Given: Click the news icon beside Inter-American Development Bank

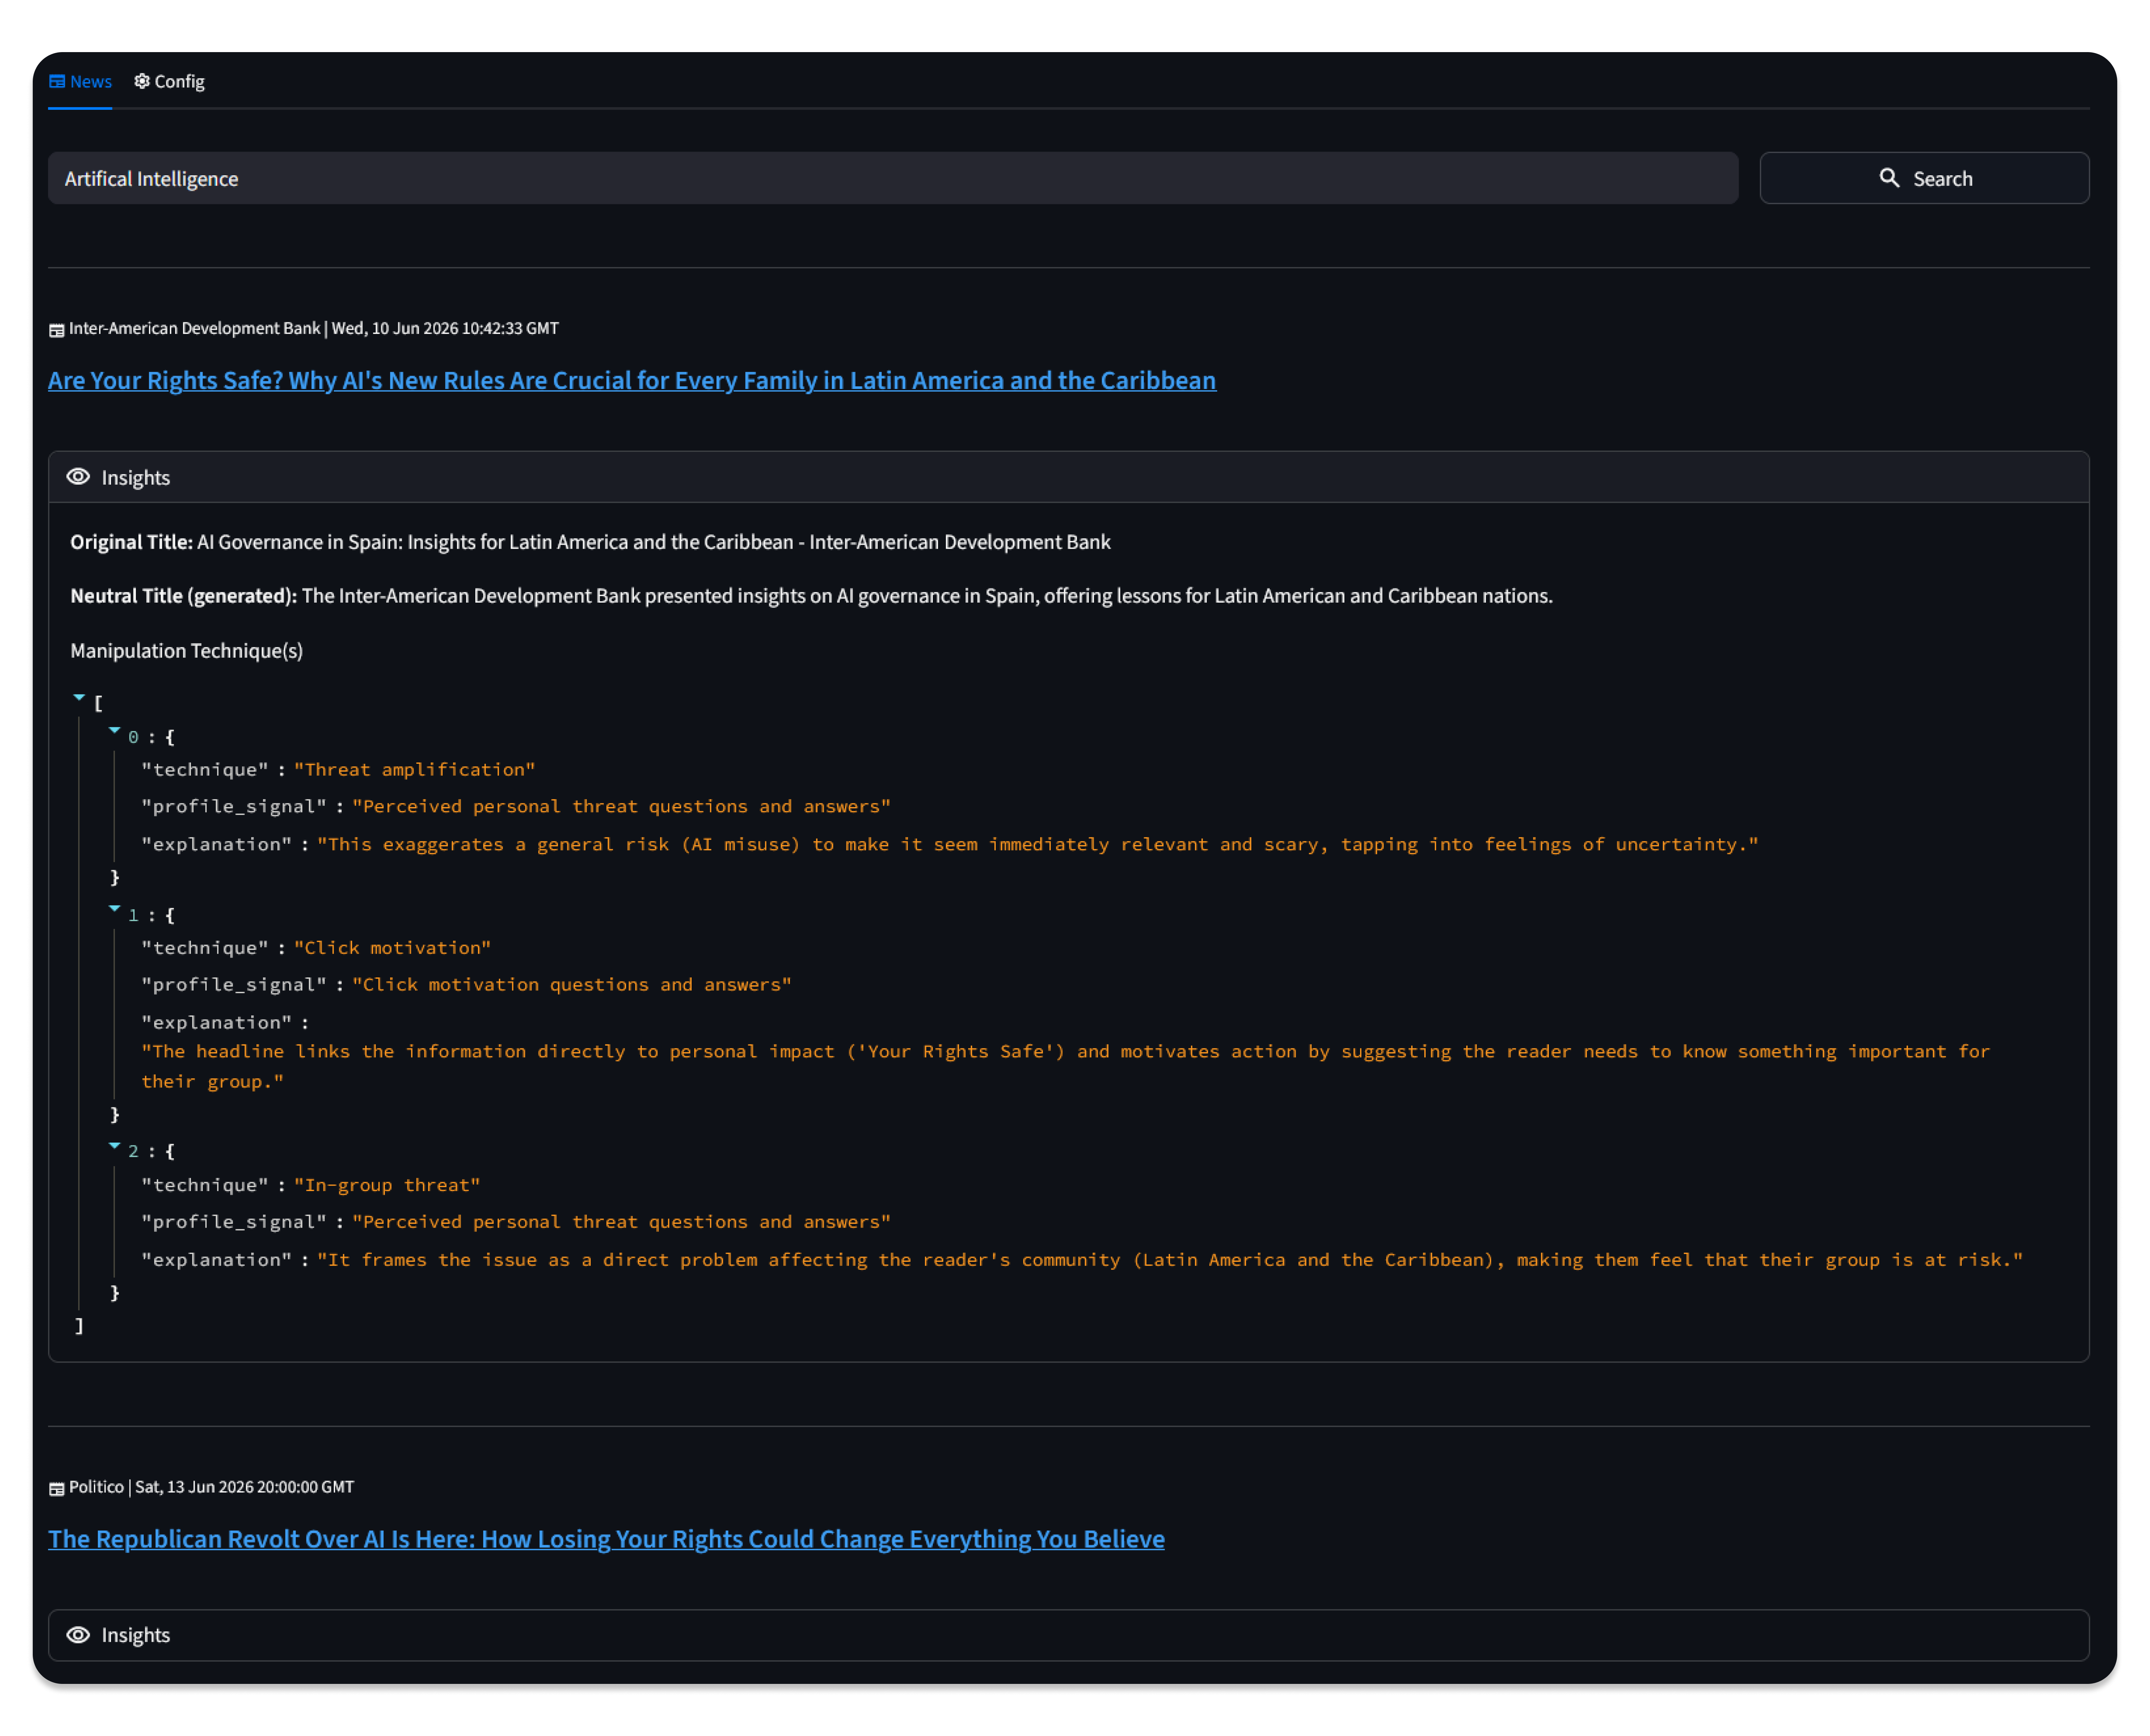Looking at the screenshot, I should coord(57,330).
